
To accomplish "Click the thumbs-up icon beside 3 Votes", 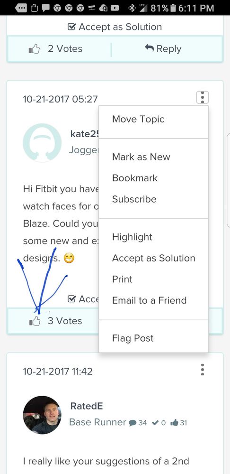I will coord(35,321).
